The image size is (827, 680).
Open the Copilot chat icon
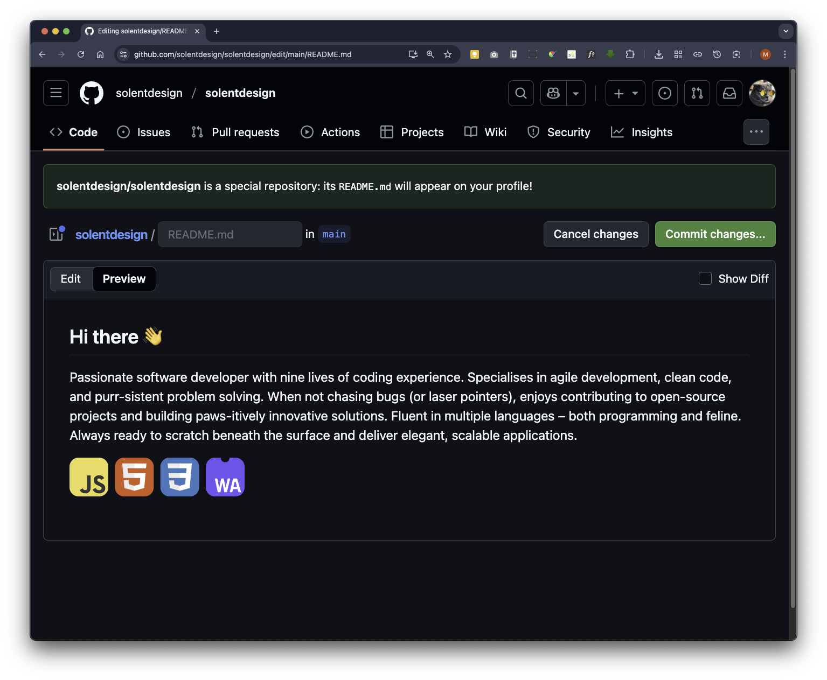click(x=553, y=93)
